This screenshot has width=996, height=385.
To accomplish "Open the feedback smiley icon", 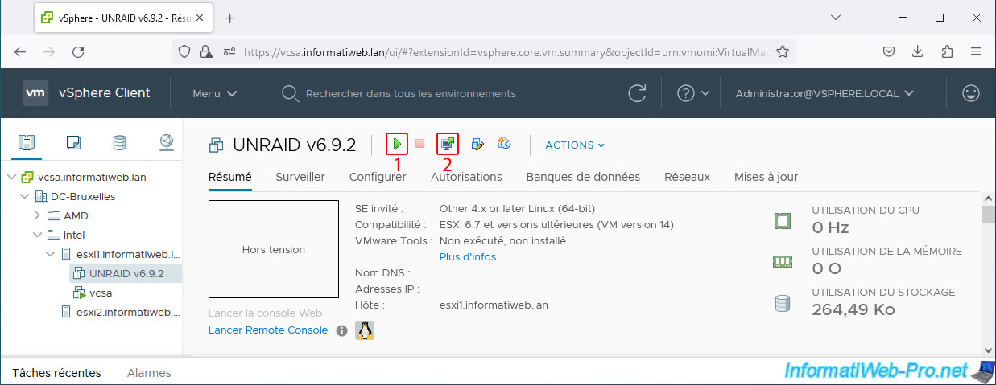I will click(971, 93).
